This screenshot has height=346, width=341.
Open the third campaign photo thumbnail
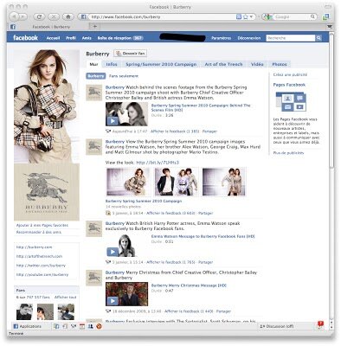point(224,182)
